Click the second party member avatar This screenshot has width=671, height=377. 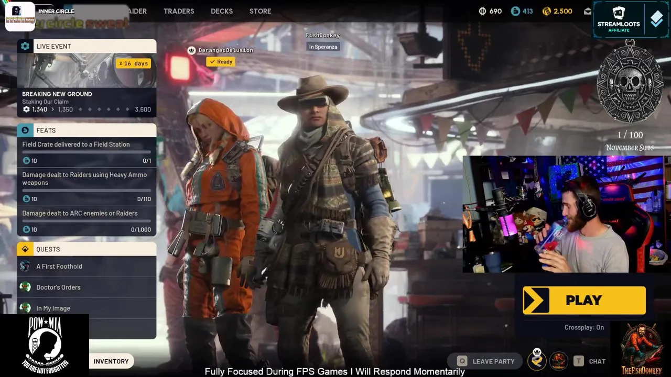(x=559, y=361)
